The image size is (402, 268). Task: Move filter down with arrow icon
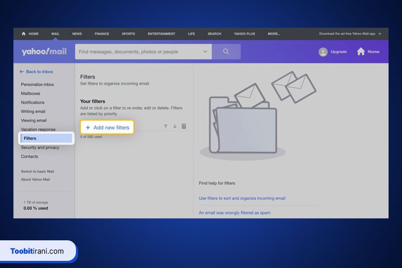pos(175,126)
